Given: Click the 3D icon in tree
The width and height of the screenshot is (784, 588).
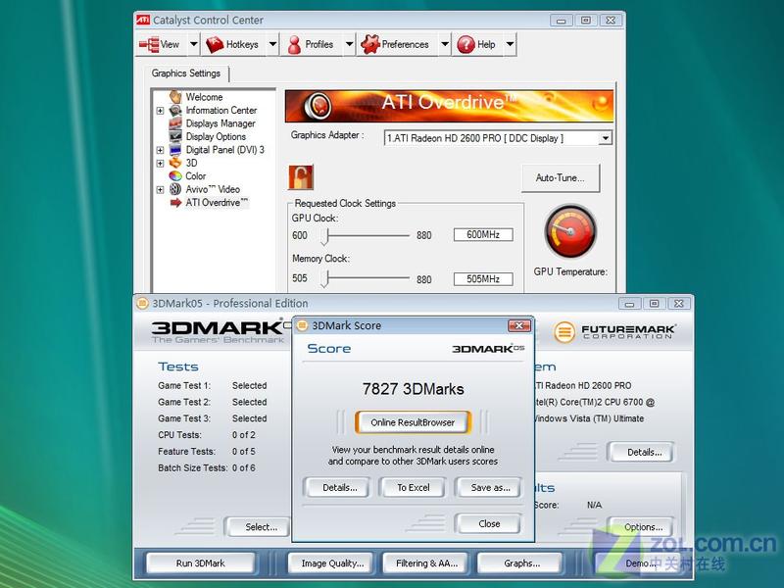Looking at the screenshot, I should pyautogui.click(x=175, y=163).
